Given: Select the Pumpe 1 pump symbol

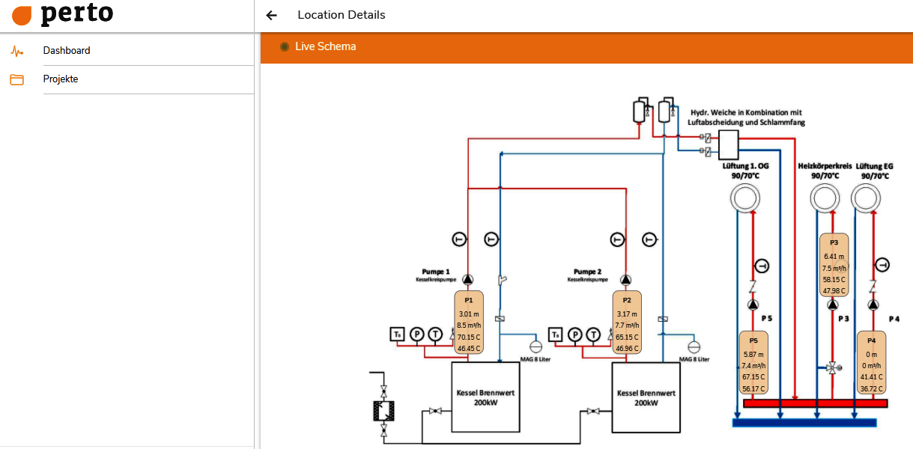Looking at the screenshot, I should coord(468,280).
